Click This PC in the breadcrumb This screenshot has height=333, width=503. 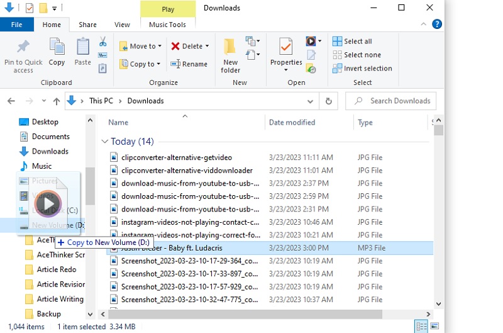(101, 101)
